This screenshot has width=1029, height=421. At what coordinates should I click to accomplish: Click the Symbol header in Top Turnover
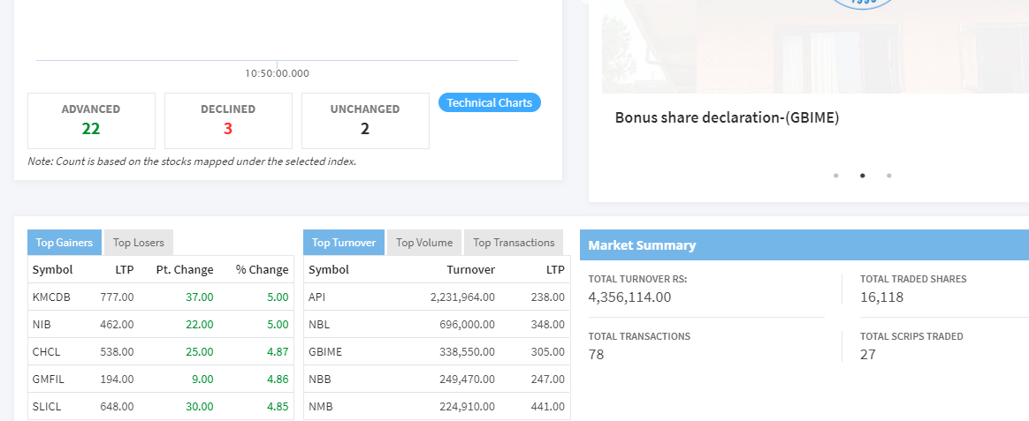[x=329, y=270]
